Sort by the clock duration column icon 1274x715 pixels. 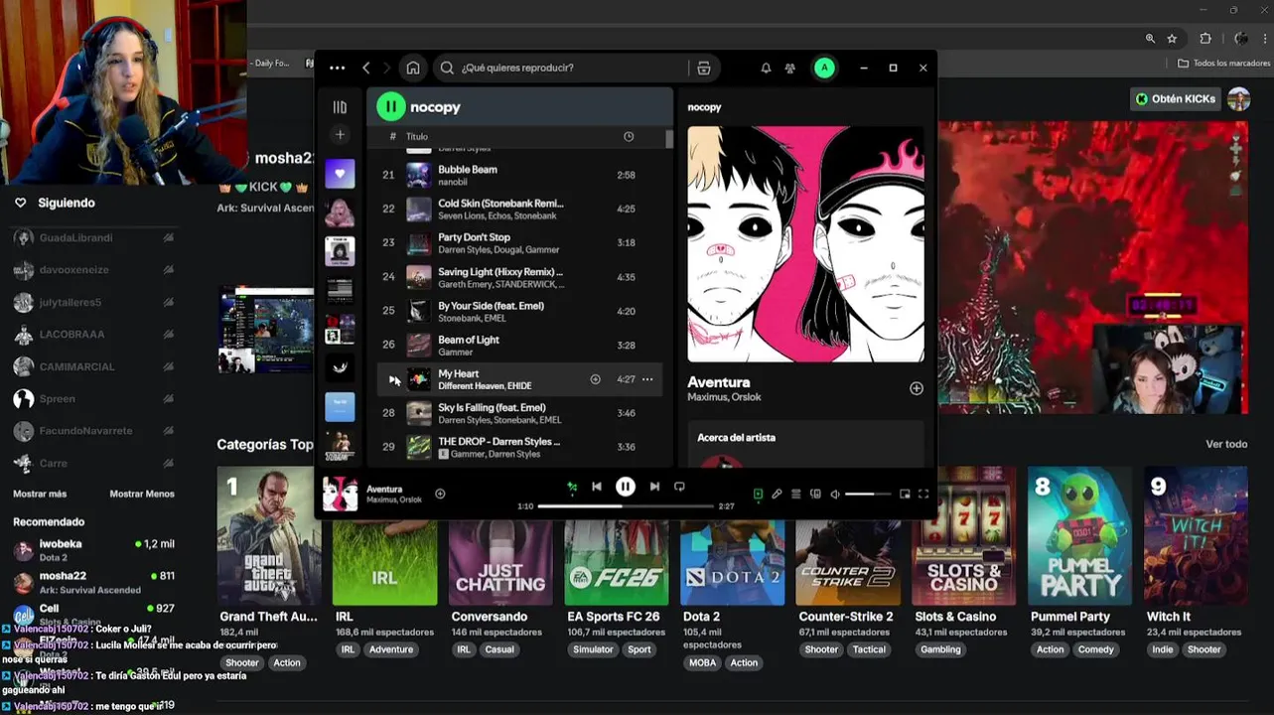tap(629, 137)
